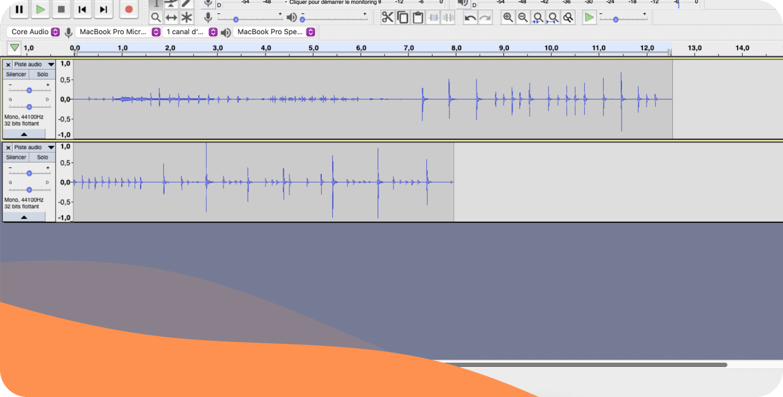The image size is (783, 397).
Task: Open the Core Audio host dropdown
Action: point(35,32)
